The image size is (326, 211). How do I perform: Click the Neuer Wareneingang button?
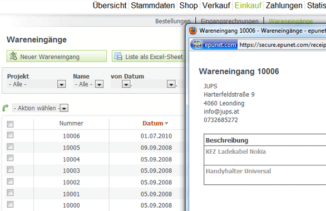pos(57,56)
